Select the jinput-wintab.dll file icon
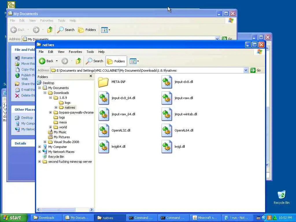Screen dimensions: 296x222 point(167,114)
